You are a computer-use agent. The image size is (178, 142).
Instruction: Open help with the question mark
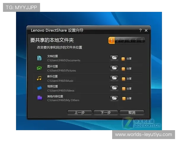140,30
